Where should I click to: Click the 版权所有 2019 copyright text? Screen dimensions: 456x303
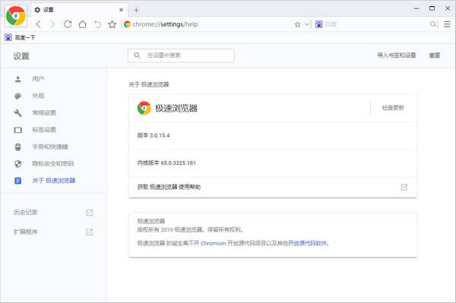click(190, 230)
